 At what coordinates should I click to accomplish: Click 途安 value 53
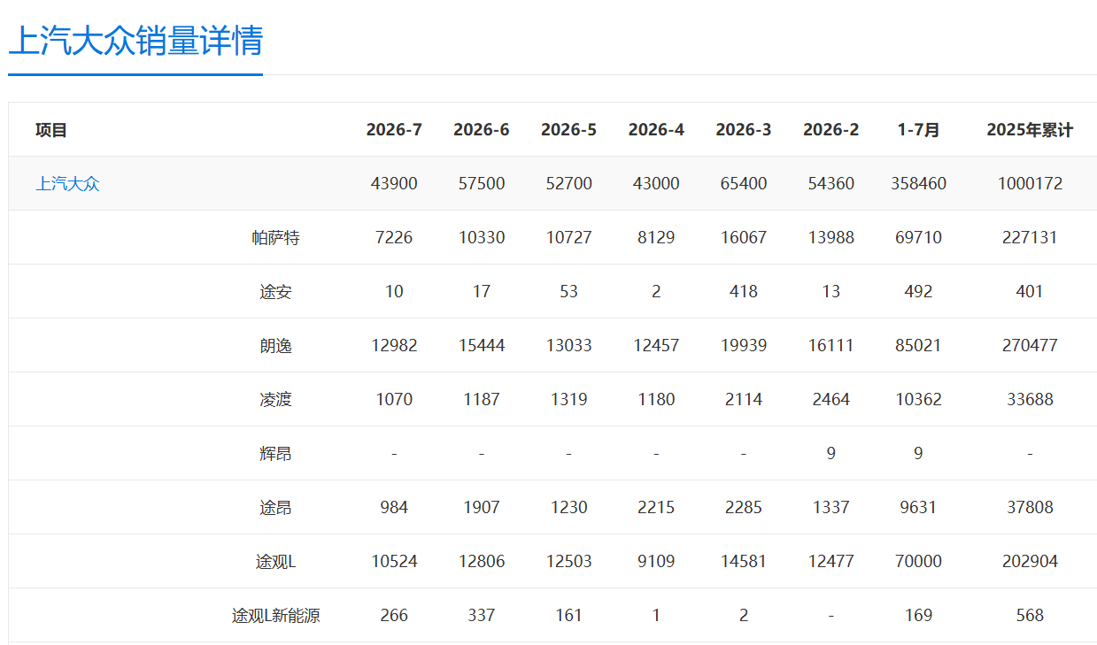click(568, 292)
